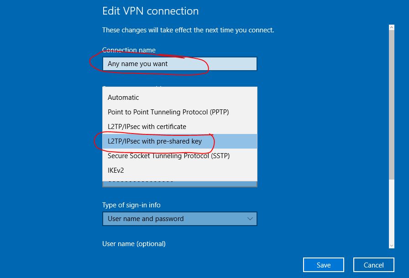
Task: Save the VPN connection changes
Action: pyautogui.click(x=324, y=265)
